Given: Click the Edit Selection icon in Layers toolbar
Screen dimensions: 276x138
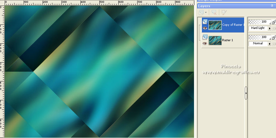Looking at the screenshot, I should pos(224,13).
